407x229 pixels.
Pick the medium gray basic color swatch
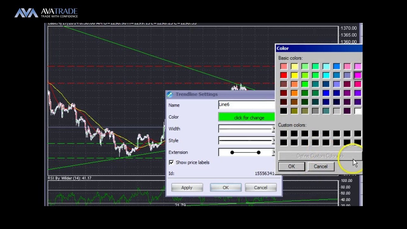315,111
